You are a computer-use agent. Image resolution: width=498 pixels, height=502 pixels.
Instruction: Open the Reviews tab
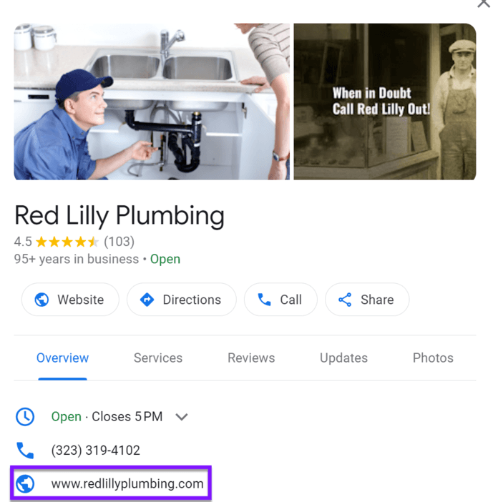tap(251, 358)
